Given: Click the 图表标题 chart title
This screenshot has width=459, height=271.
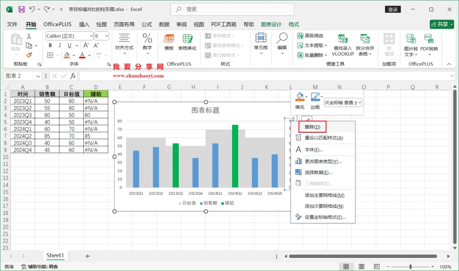Looking at the screenshot, I should (x=205, y=110).
